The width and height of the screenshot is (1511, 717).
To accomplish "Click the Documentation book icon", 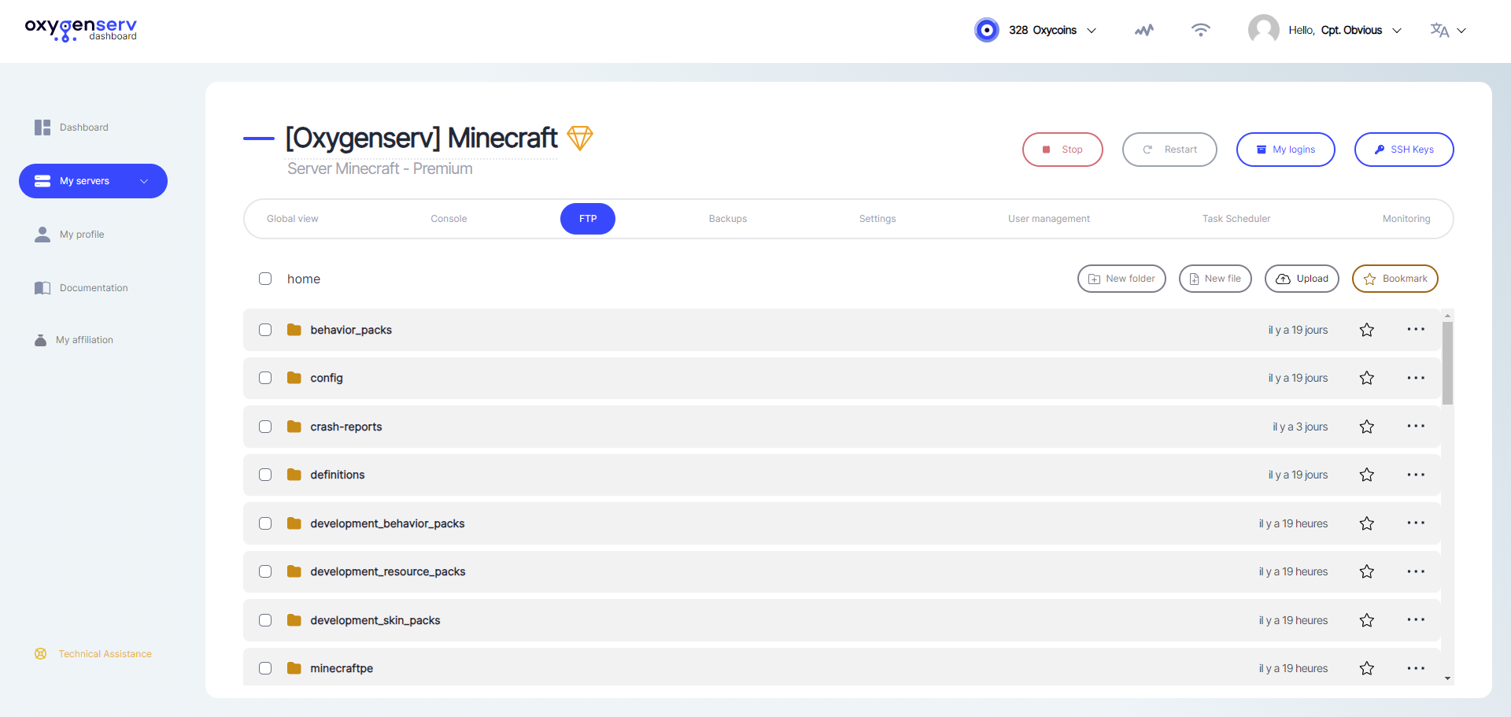I will [42, 288].
